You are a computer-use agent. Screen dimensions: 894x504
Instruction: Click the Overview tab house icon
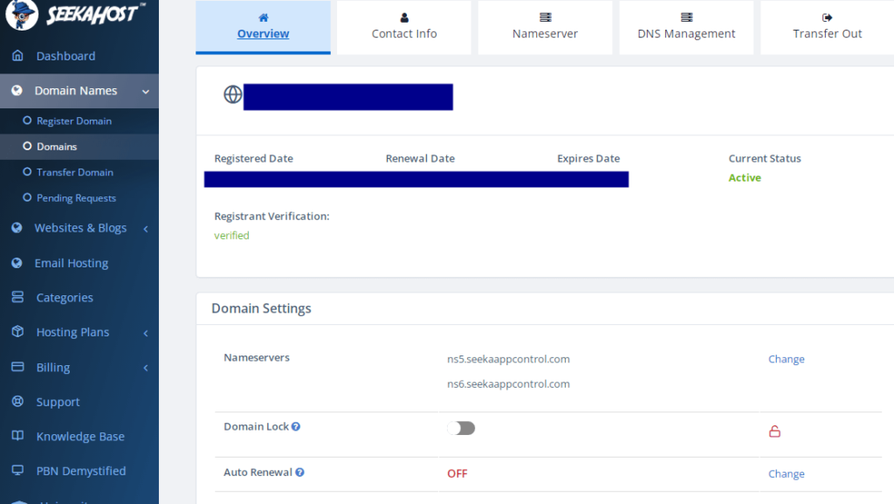point(264,17)
